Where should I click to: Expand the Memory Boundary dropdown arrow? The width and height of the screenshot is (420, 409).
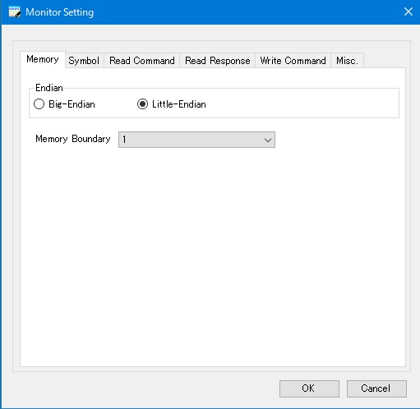click(268, 140)
